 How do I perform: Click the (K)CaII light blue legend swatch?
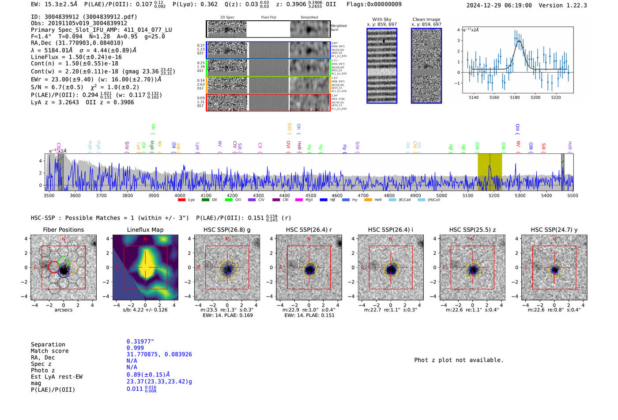392,200
